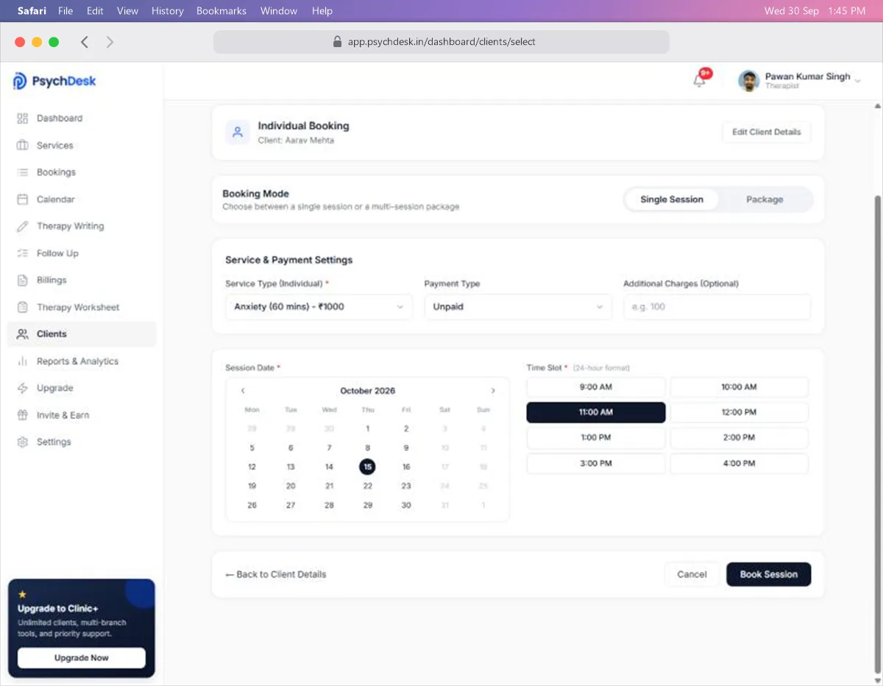
Task: Click the Safari app menu
Action: (x=32, y=11)
